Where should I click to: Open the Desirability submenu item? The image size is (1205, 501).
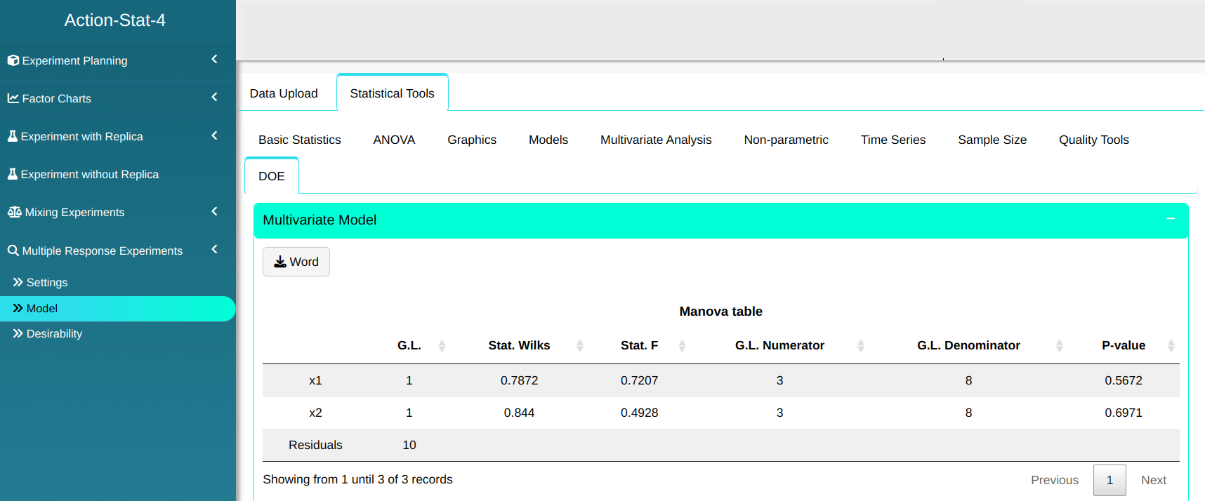[x=54, y=334]
